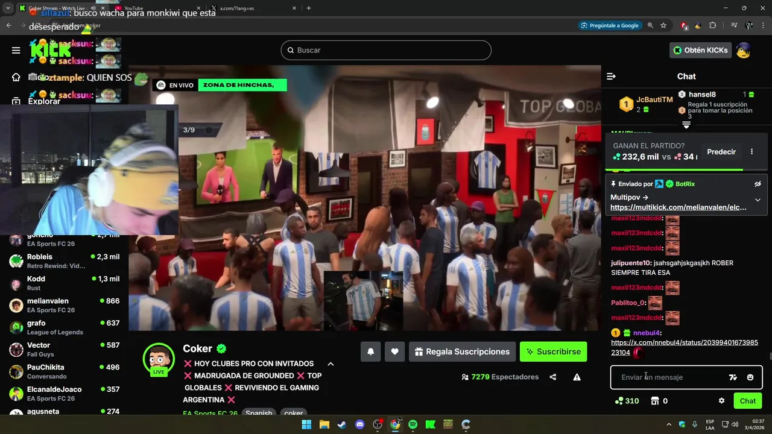
Task: Toggle notifications bell for Coker
Action: [x=371, y=351]
